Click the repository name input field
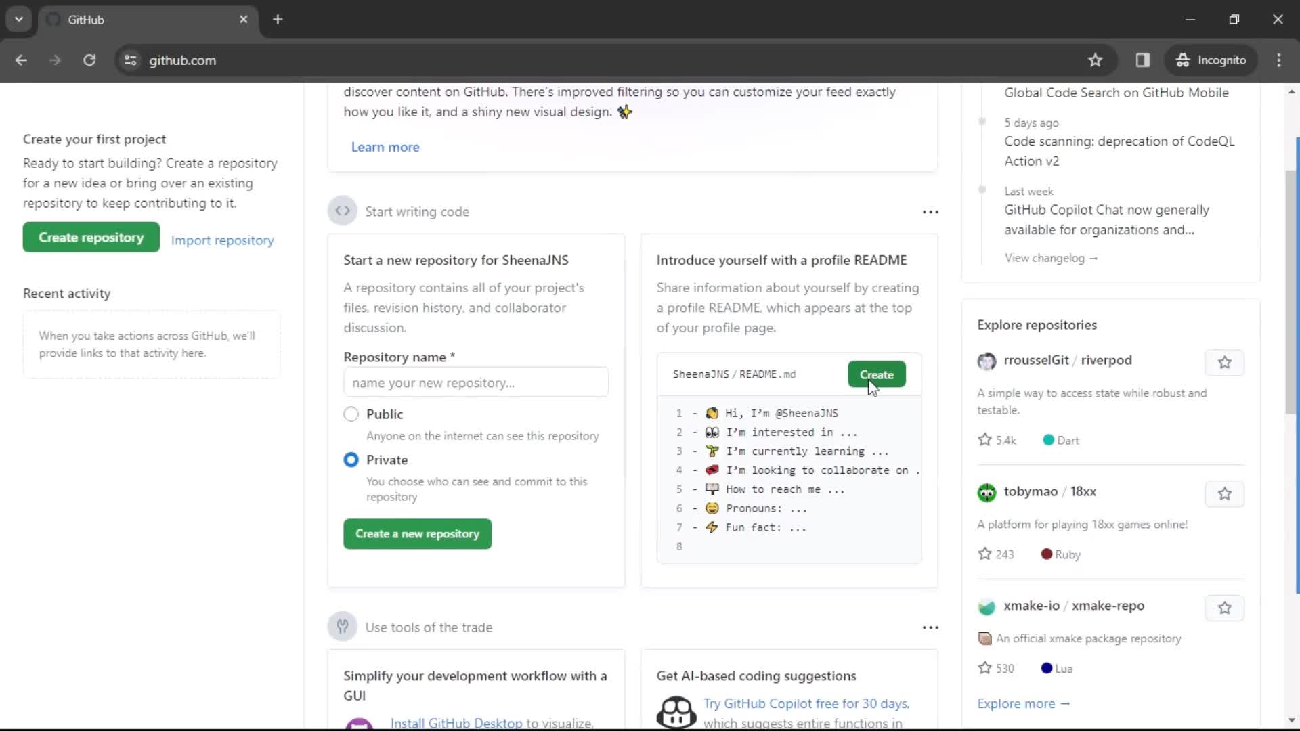This screenshot has width=1300, height=731. 476,382
